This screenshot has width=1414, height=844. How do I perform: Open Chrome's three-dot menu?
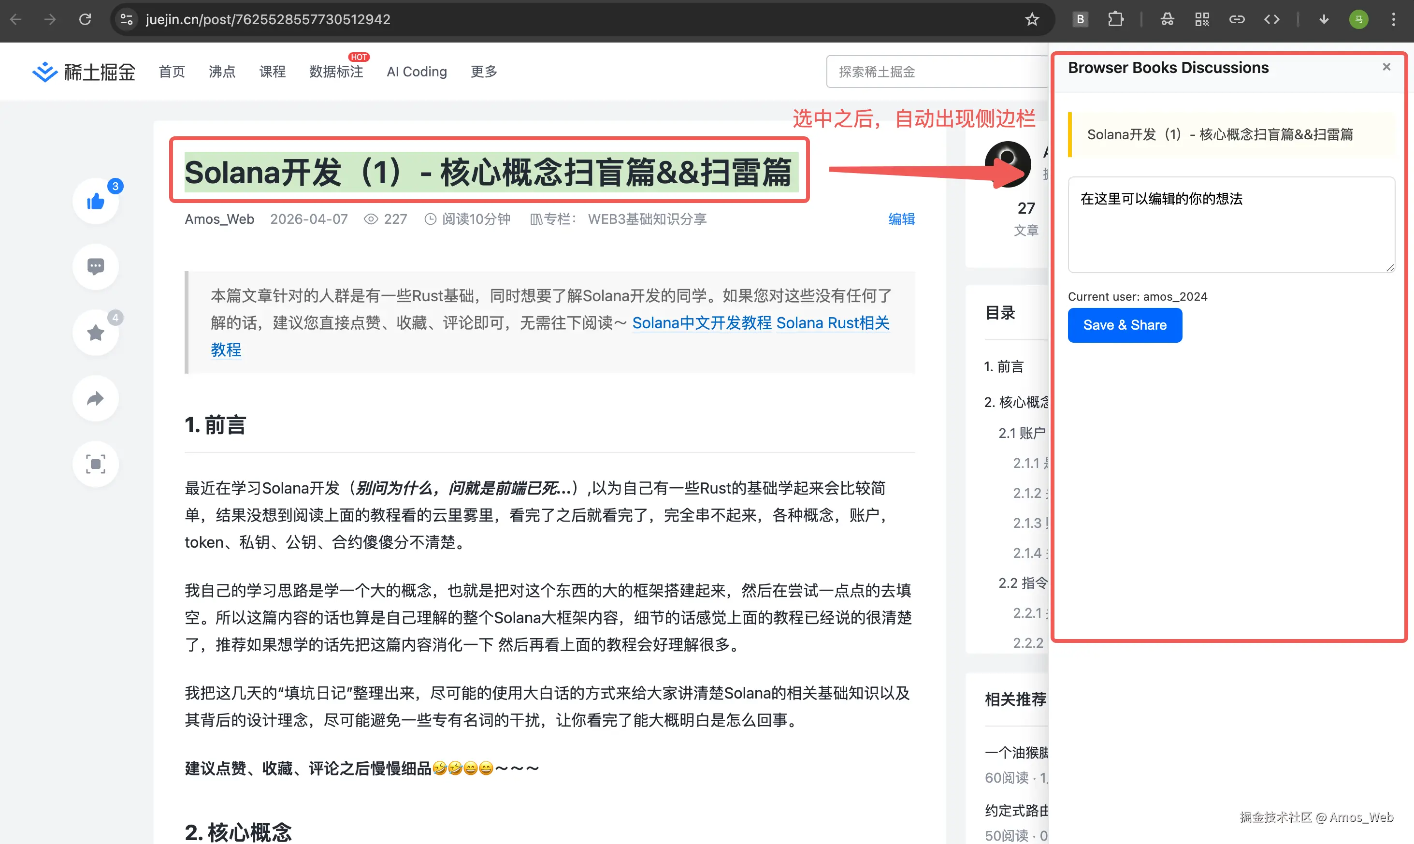click(x=1393, y=19)
